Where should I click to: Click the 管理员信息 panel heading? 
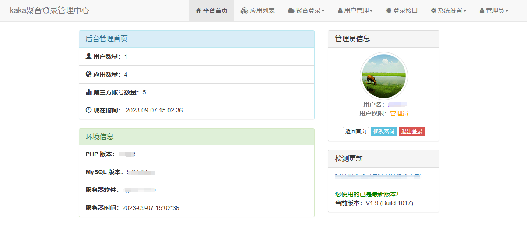click(x=383, y=39)
